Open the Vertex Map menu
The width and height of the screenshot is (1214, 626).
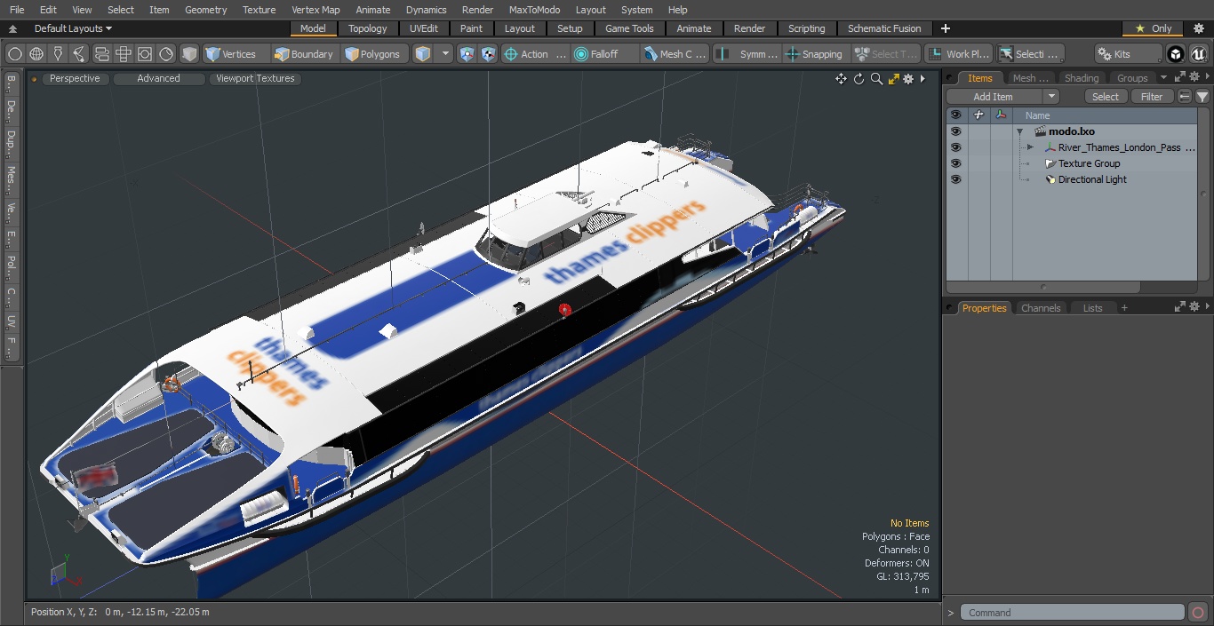coord(315,10)
